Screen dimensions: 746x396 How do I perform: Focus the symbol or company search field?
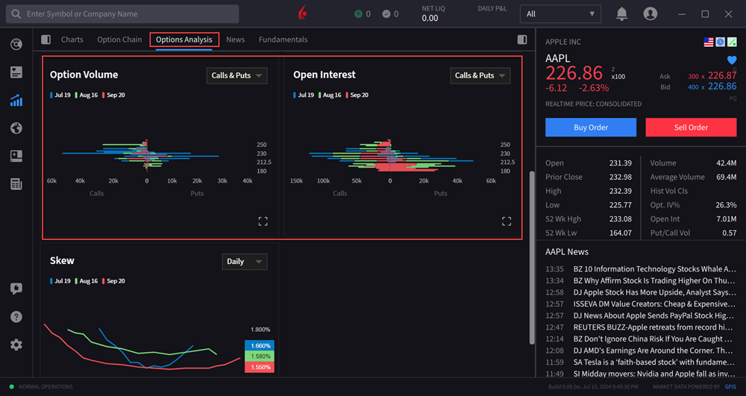(x=122, y=13)
